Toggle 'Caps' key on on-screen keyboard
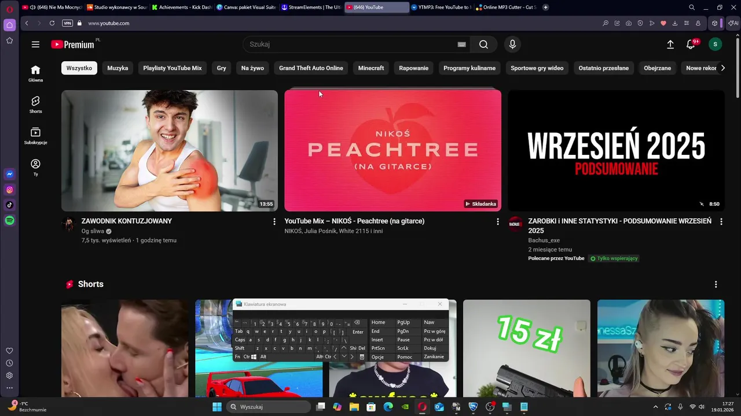Viewport: 741px width, 416px height. (240, 340)
